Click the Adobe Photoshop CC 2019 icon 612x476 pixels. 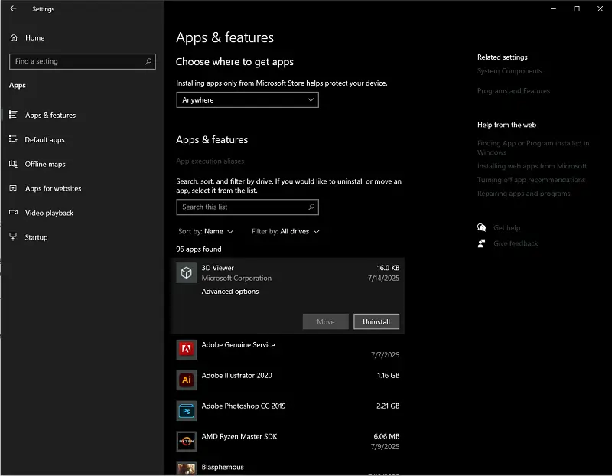pyautogui.click(x=186, y=411)
